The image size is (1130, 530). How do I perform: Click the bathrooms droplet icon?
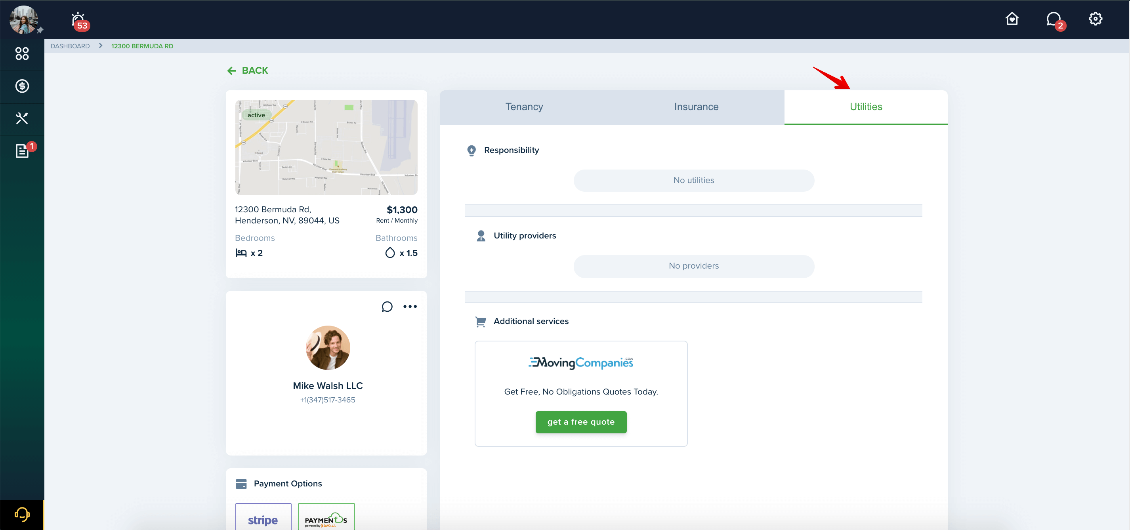click(390, 253)
